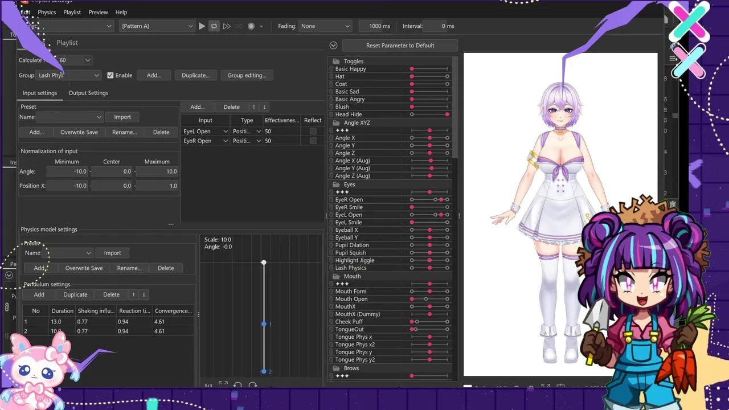
Task: Click the 1:1 zoom icon under the curve editor
Action: point(208,386)
